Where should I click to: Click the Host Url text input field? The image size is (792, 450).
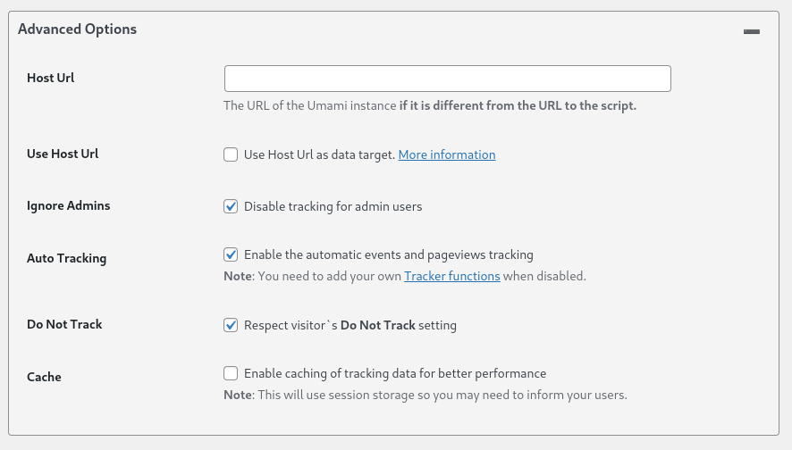pyautogui.click(x=447, y=79)
